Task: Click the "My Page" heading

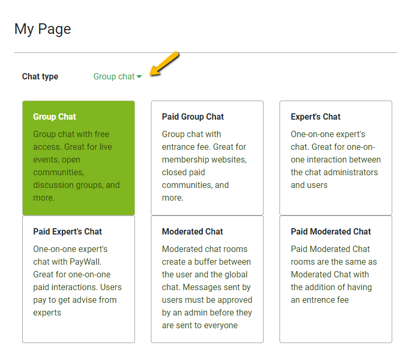Action: click(42, 29)
